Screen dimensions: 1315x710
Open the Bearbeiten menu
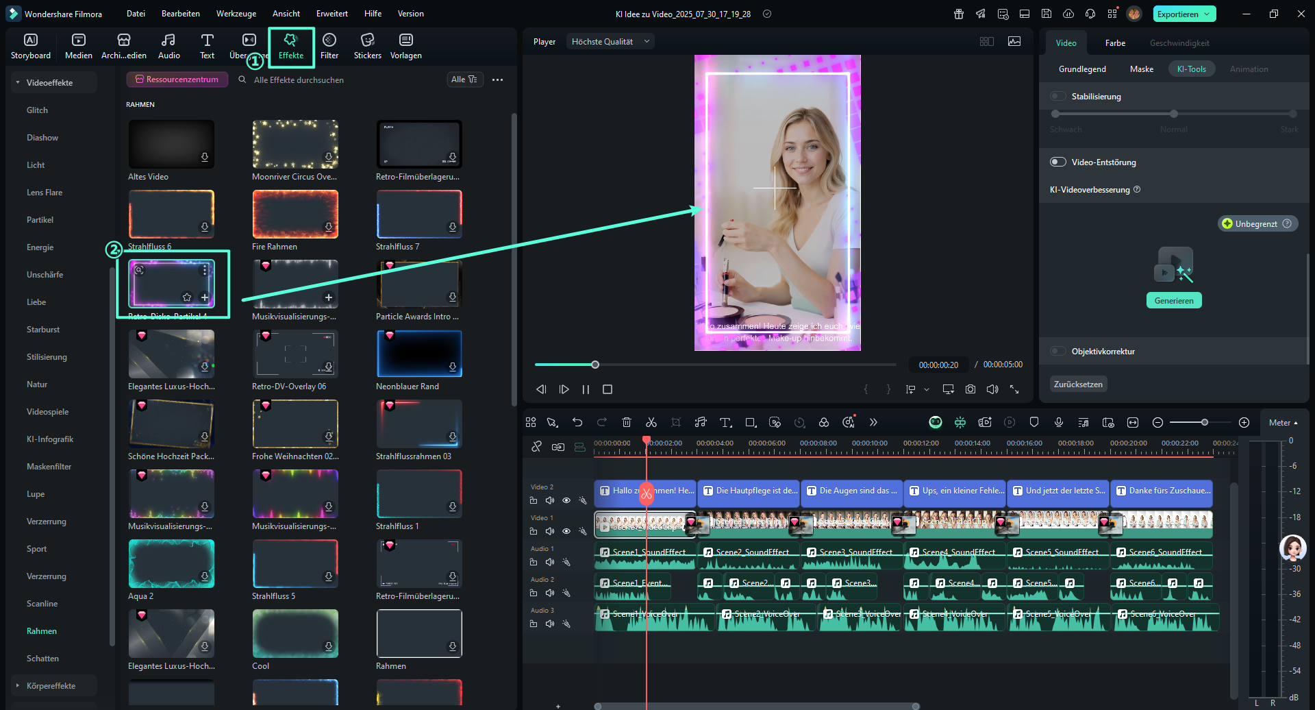coord(181,14)
